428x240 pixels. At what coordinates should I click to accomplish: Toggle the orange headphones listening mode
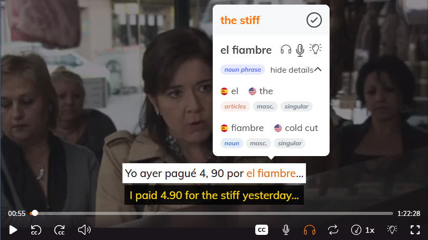coord(309,230)
